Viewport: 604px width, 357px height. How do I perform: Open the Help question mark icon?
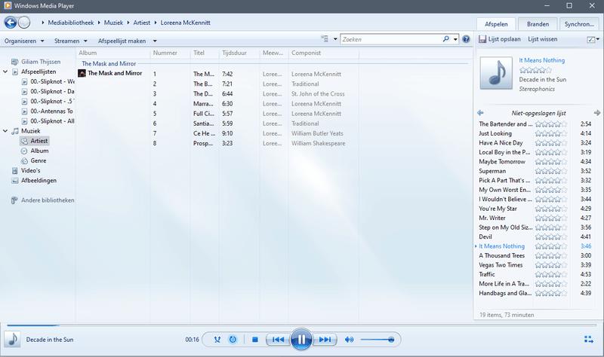coord(466,39)
